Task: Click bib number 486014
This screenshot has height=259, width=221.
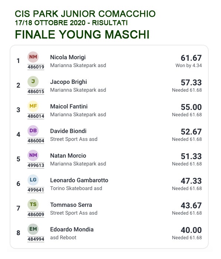Action: click(36, 116)
